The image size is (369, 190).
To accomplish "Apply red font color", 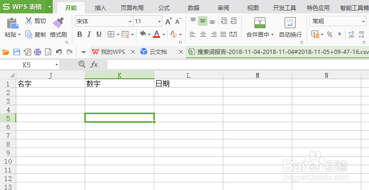I will pos(157,34).
